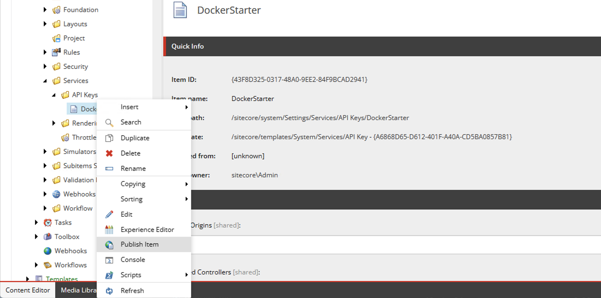Expand the Layouts node
Screen dimensions: 601x298
[x=45, y=24]
